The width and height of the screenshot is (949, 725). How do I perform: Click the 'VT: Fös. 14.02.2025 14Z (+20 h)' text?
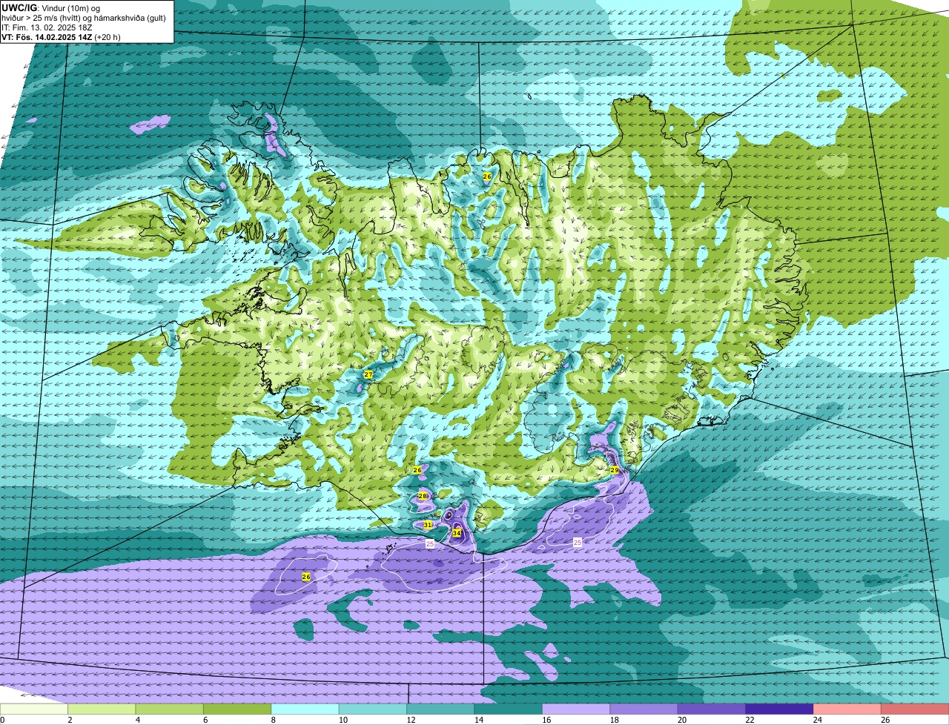(61, 36)
